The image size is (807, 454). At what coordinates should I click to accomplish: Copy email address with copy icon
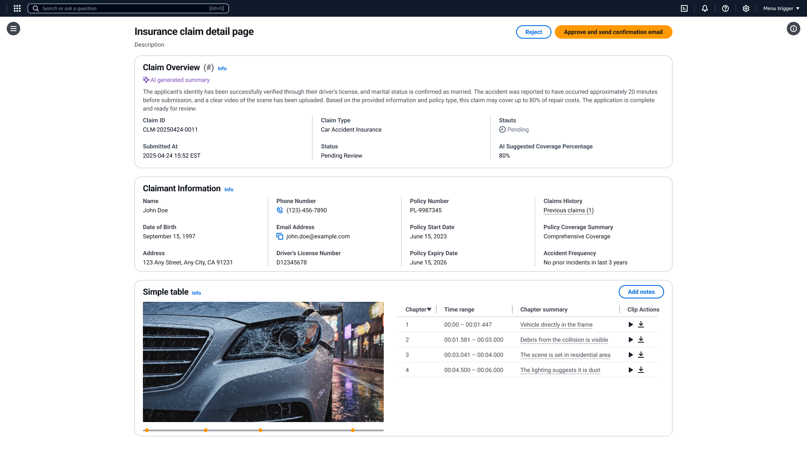click(x=280, y=236)
